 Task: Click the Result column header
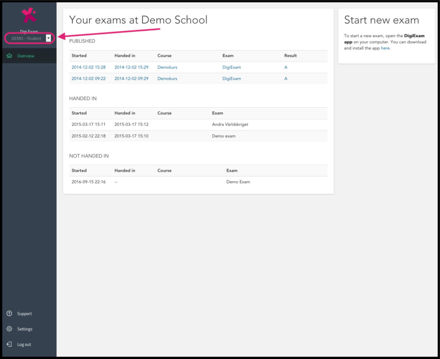point(290,55)
